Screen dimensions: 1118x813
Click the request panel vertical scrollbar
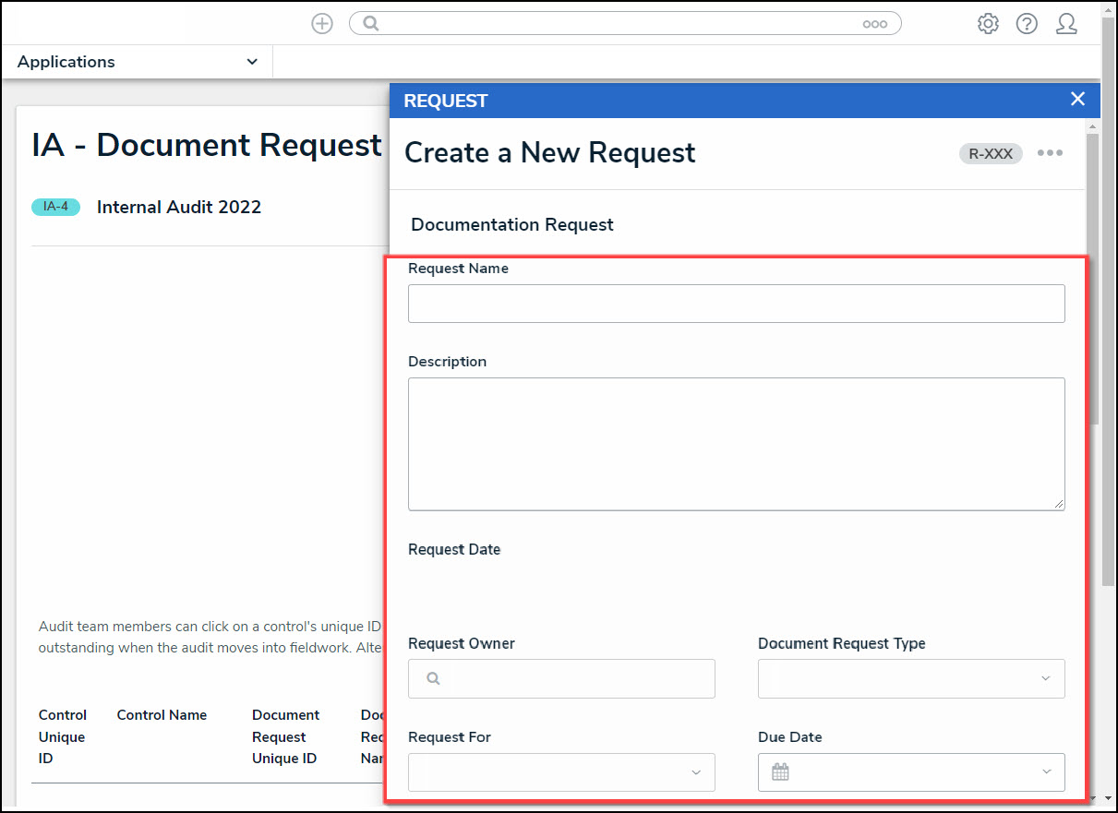1092,277
